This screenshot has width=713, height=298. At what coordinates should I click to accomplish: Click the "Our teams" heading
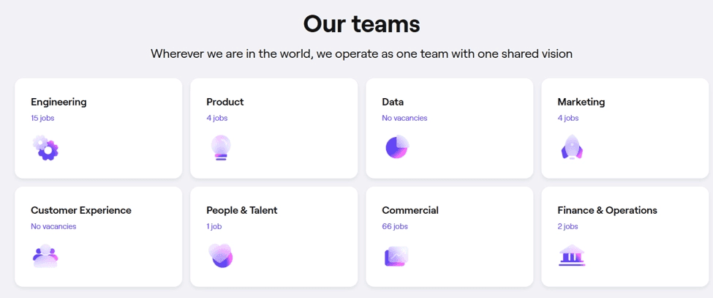point(361,23)
